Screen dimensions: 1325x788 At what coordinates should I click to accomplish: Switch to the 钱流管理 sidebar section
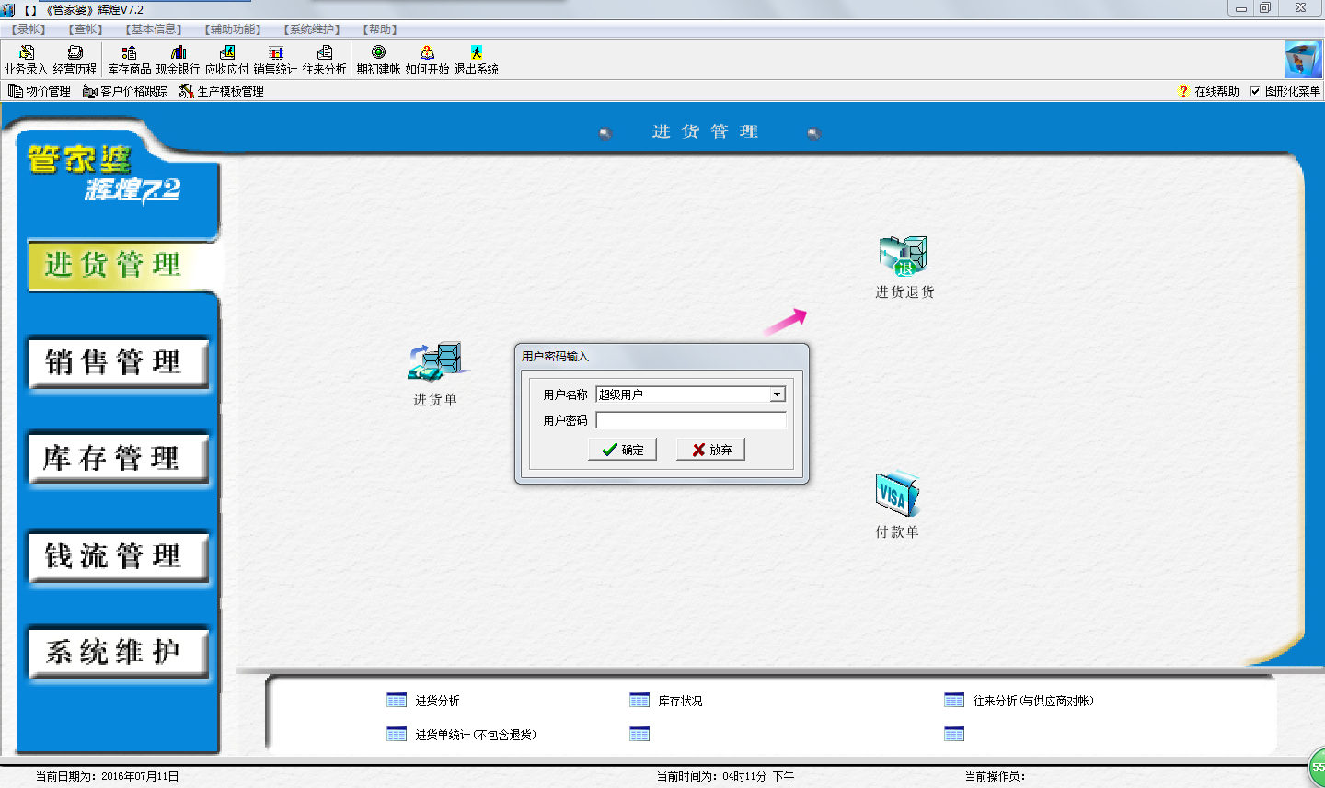119,556
